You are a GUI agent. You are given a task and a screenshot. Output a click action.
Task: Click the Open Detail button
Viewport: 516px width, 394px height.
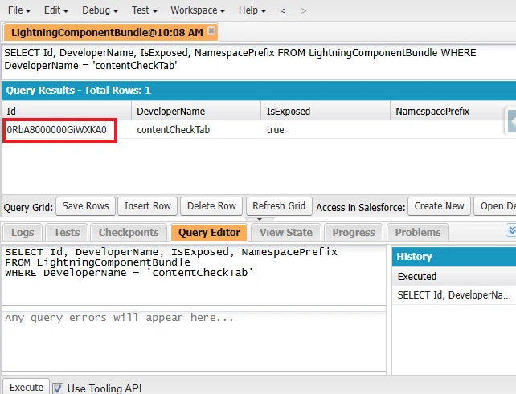(495, 206)
